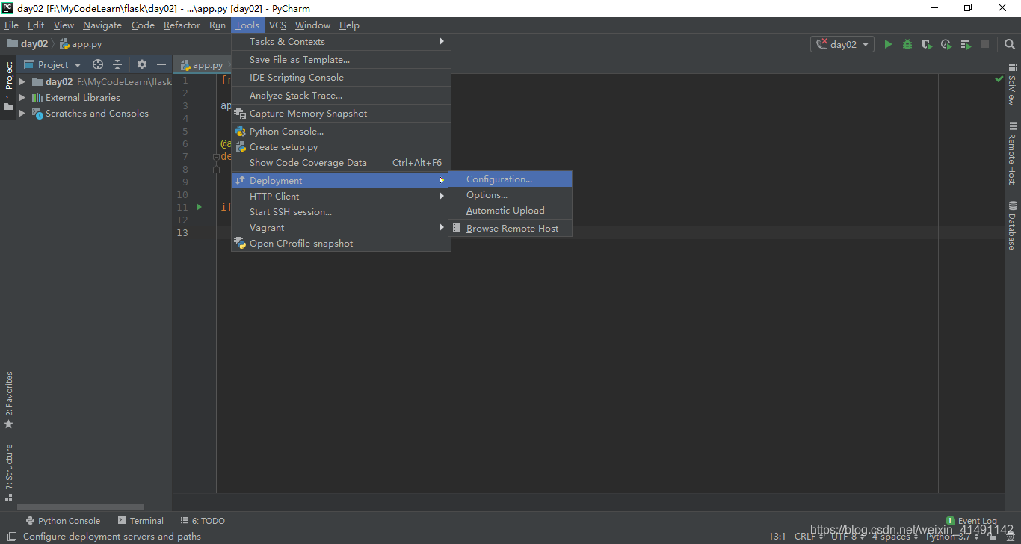
Task: Select Create setup.py menu item
Action: [341, 147]
